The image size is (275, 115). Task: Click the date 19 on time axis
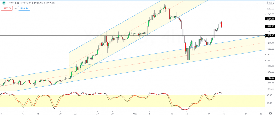pyautogui.click(x=224, y=113)
